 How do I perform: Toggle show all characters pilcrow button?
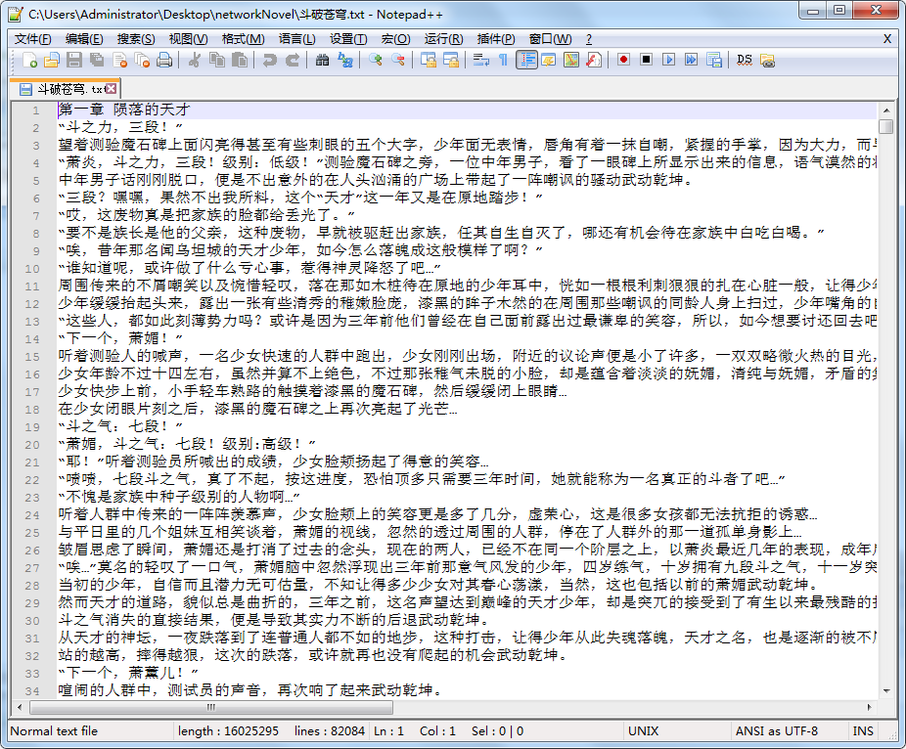[x=503, y=61]
